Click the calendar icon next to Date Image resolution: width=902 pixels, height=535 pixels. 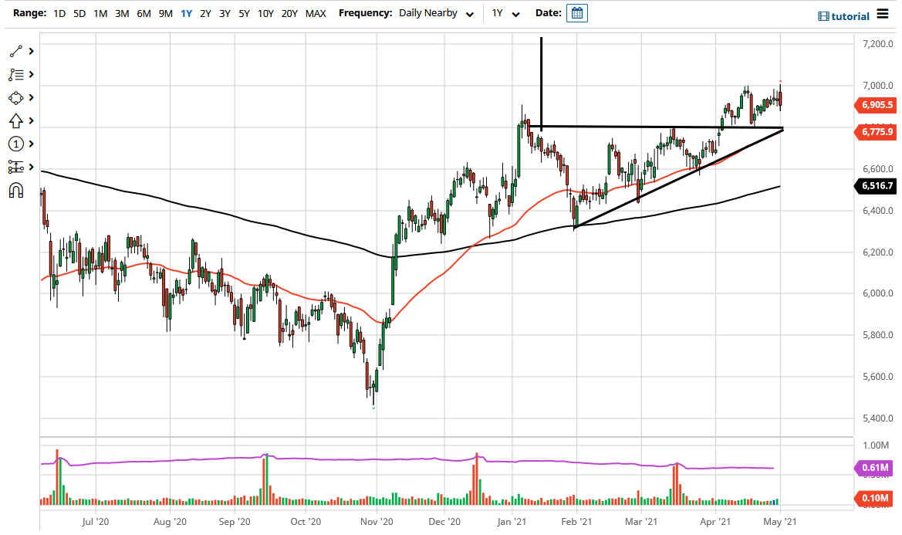point(576,12)
